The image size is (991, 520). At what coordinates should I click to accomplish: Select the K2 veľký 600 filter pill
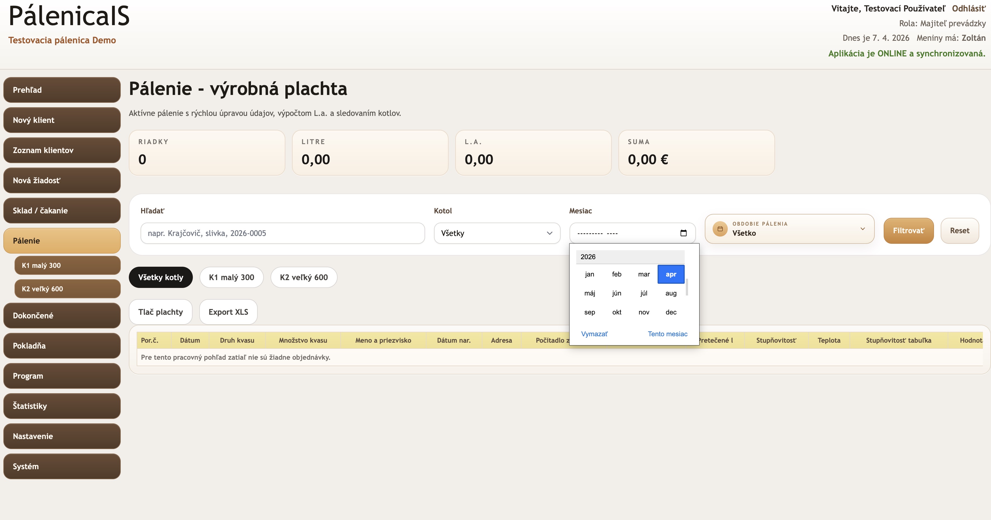pyautogui.click(x=304, y=277)
